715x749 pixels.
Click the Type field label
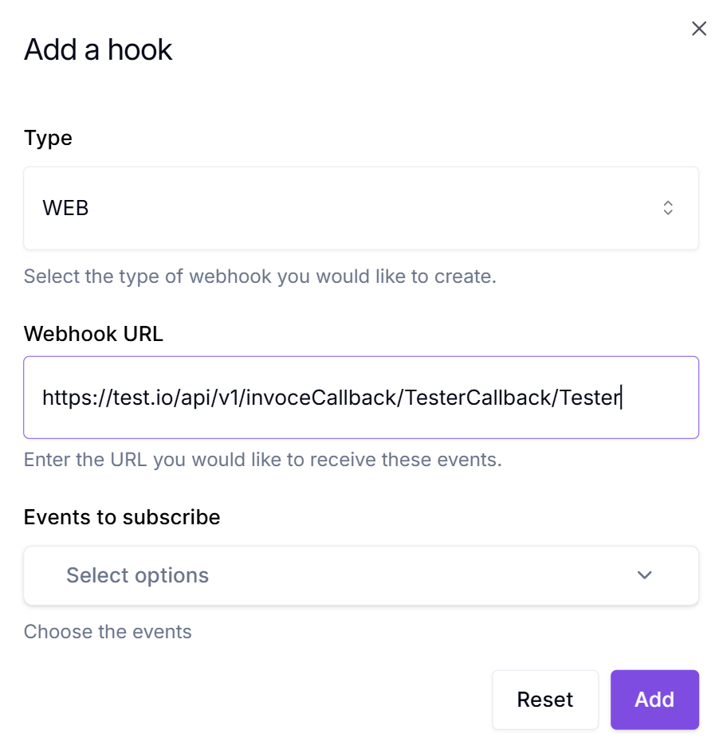coord(48,138)
